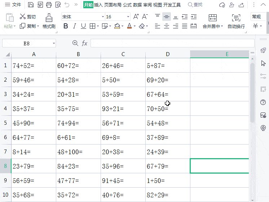This screenshot has height=202, width=269.
Task: Click the rocket icon in right sidebar
Action: [263, 50]
